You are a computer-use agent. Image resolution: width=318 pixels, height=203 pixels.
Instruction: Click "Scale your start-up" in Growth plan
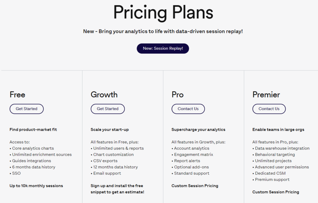tap(110, 129)
